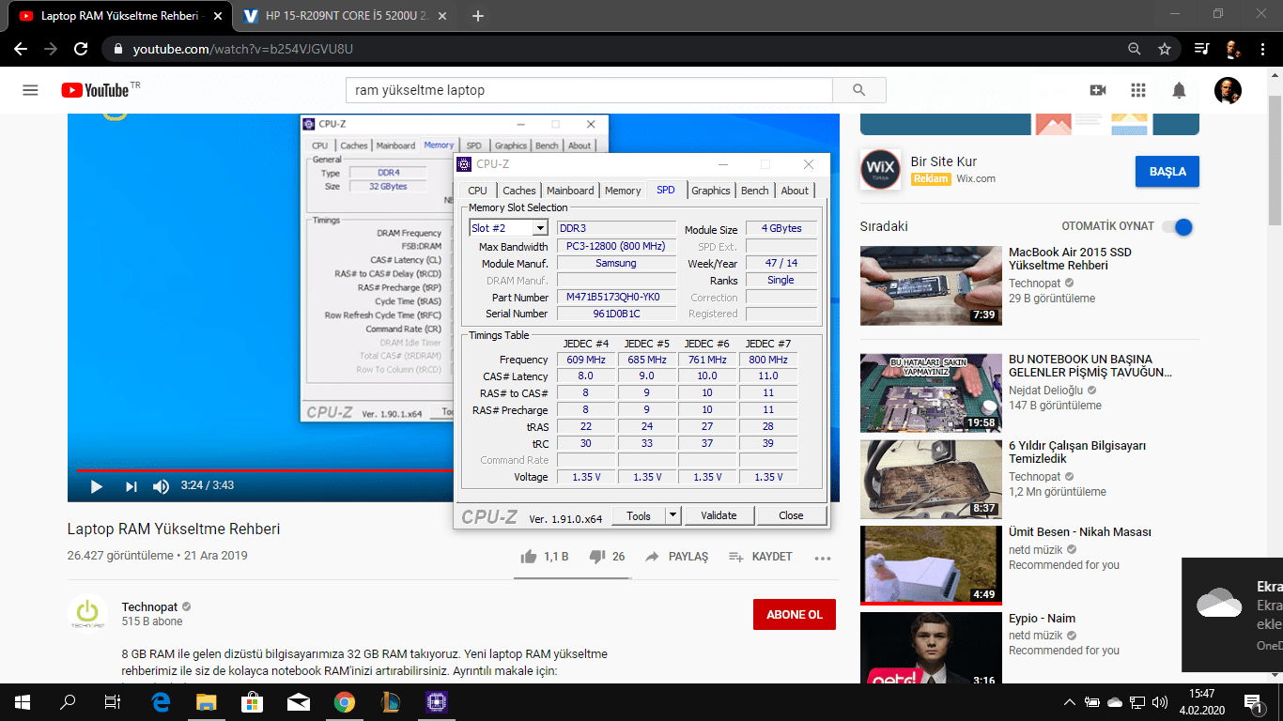Screen dimensions: 1283x721
Task: Switch to the CPU tab in CPU-Z
Action: pyautogui.click(x=478, y=191)
